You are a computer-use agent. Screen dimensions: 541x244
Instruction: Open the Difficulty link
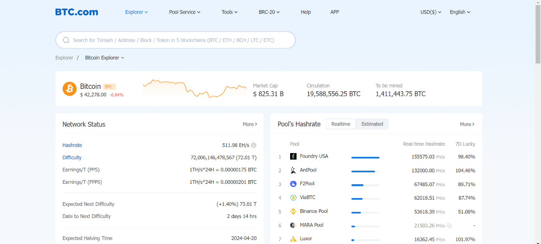pos(72,157)
